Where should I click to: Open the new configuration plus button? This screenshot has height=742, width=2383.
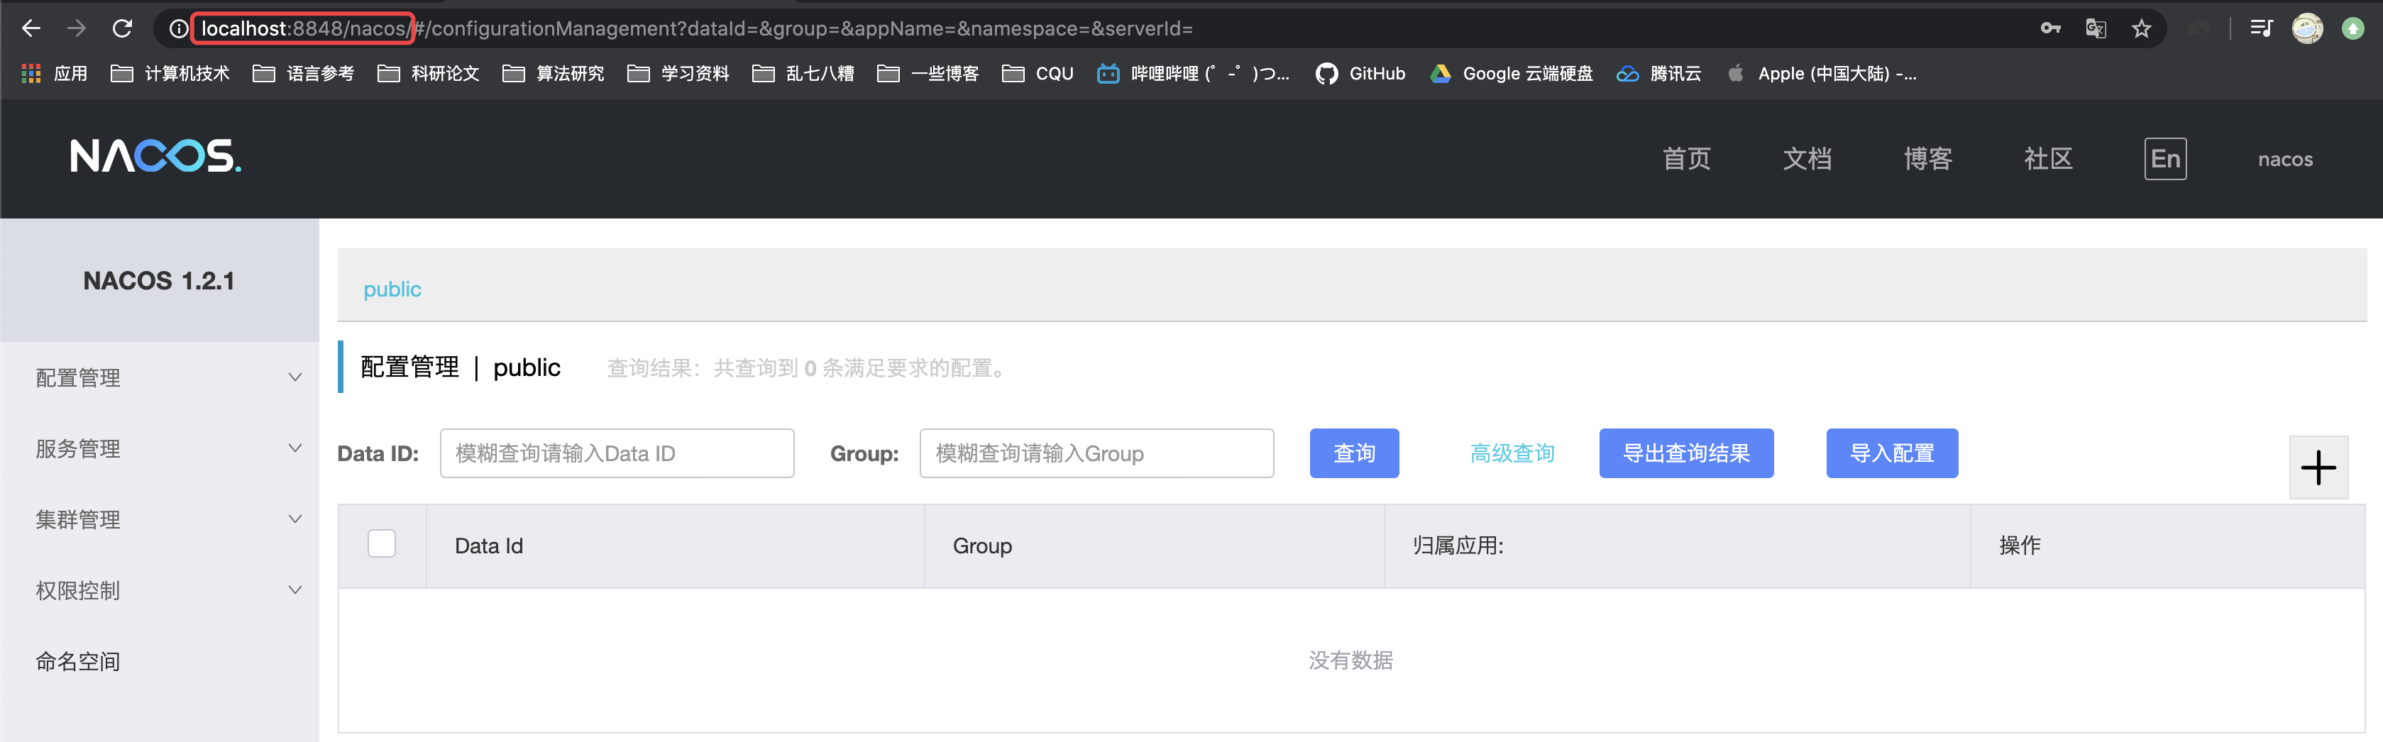[x=2317, y=467]
